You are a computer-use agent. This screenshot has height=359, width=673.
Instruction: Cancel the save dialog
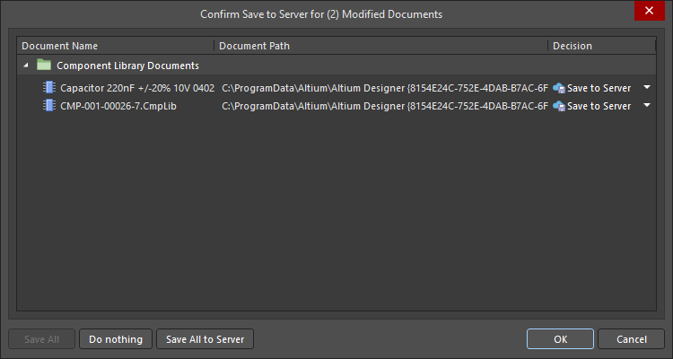tap(631, 339)
